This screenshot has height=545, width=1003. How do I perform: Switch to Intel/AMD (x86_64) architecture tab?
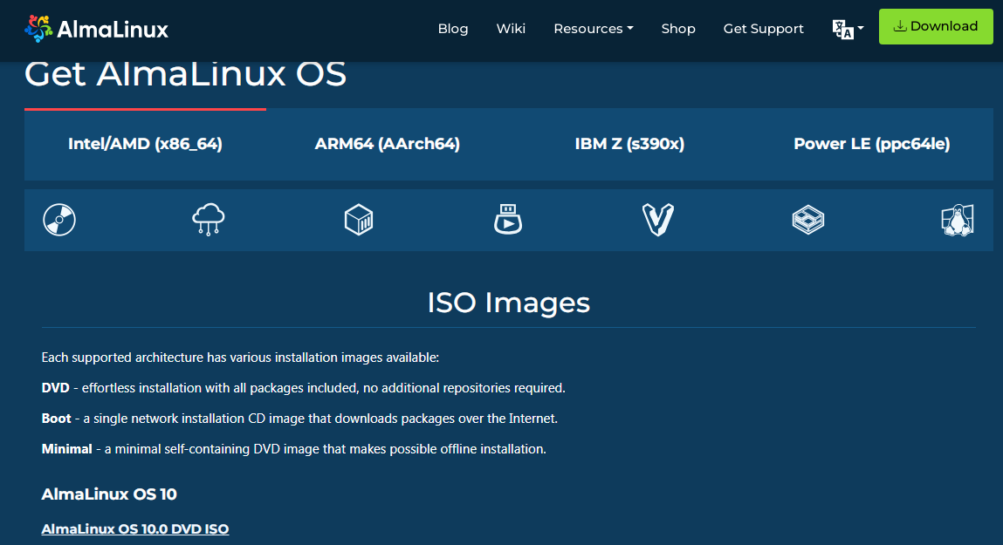145,144
